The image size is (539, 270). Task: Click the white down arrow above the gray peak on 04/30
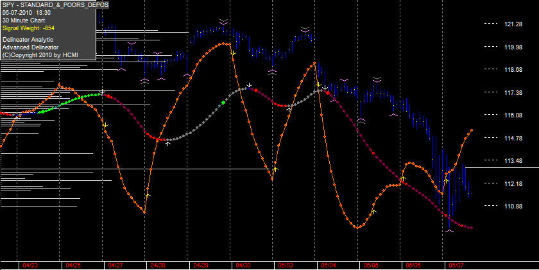[250, 85]
